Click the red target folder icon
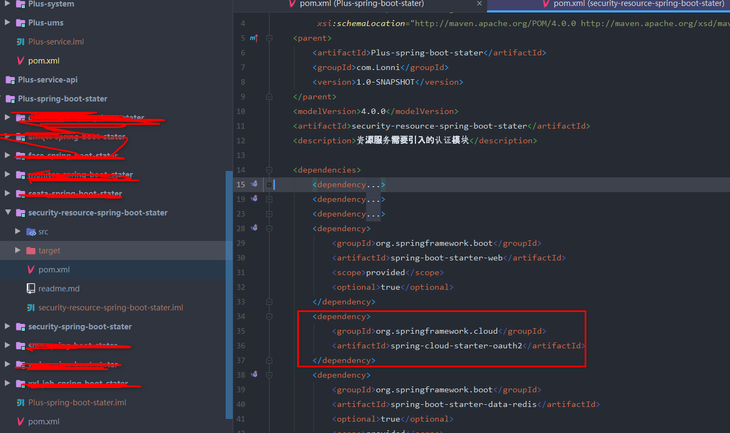 (x=31, y=251)
